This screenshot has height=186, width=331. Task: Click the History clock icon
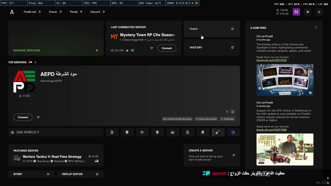click(x=232, y=48)
